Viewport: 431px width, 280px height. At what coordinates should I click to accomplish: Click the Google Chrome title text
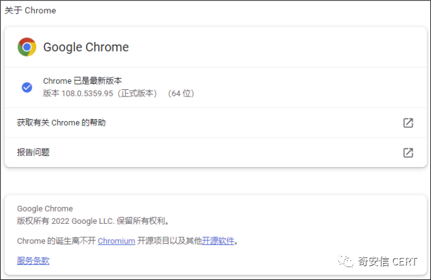86,47
